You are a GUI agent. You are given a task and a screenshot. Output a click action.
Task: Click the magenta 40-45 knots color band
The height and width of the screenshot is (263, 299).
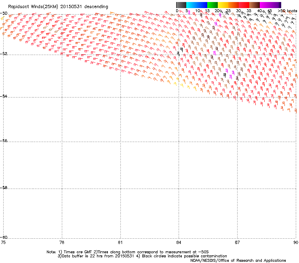pos(265,5)
